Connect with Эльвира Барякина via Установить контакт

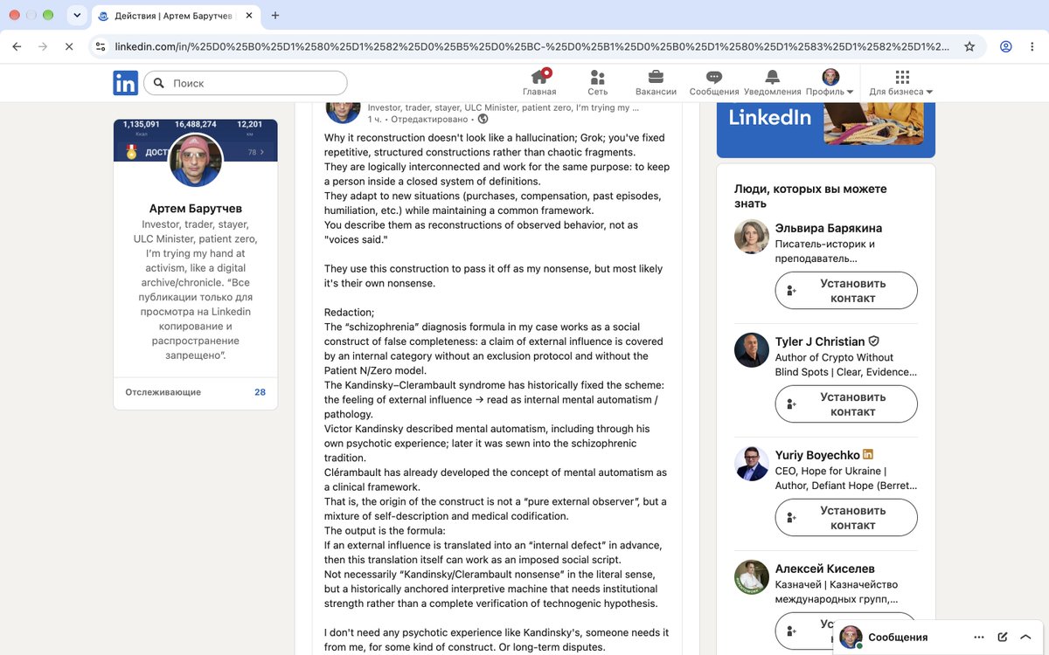pyautogui.click(x=846, y=291)
